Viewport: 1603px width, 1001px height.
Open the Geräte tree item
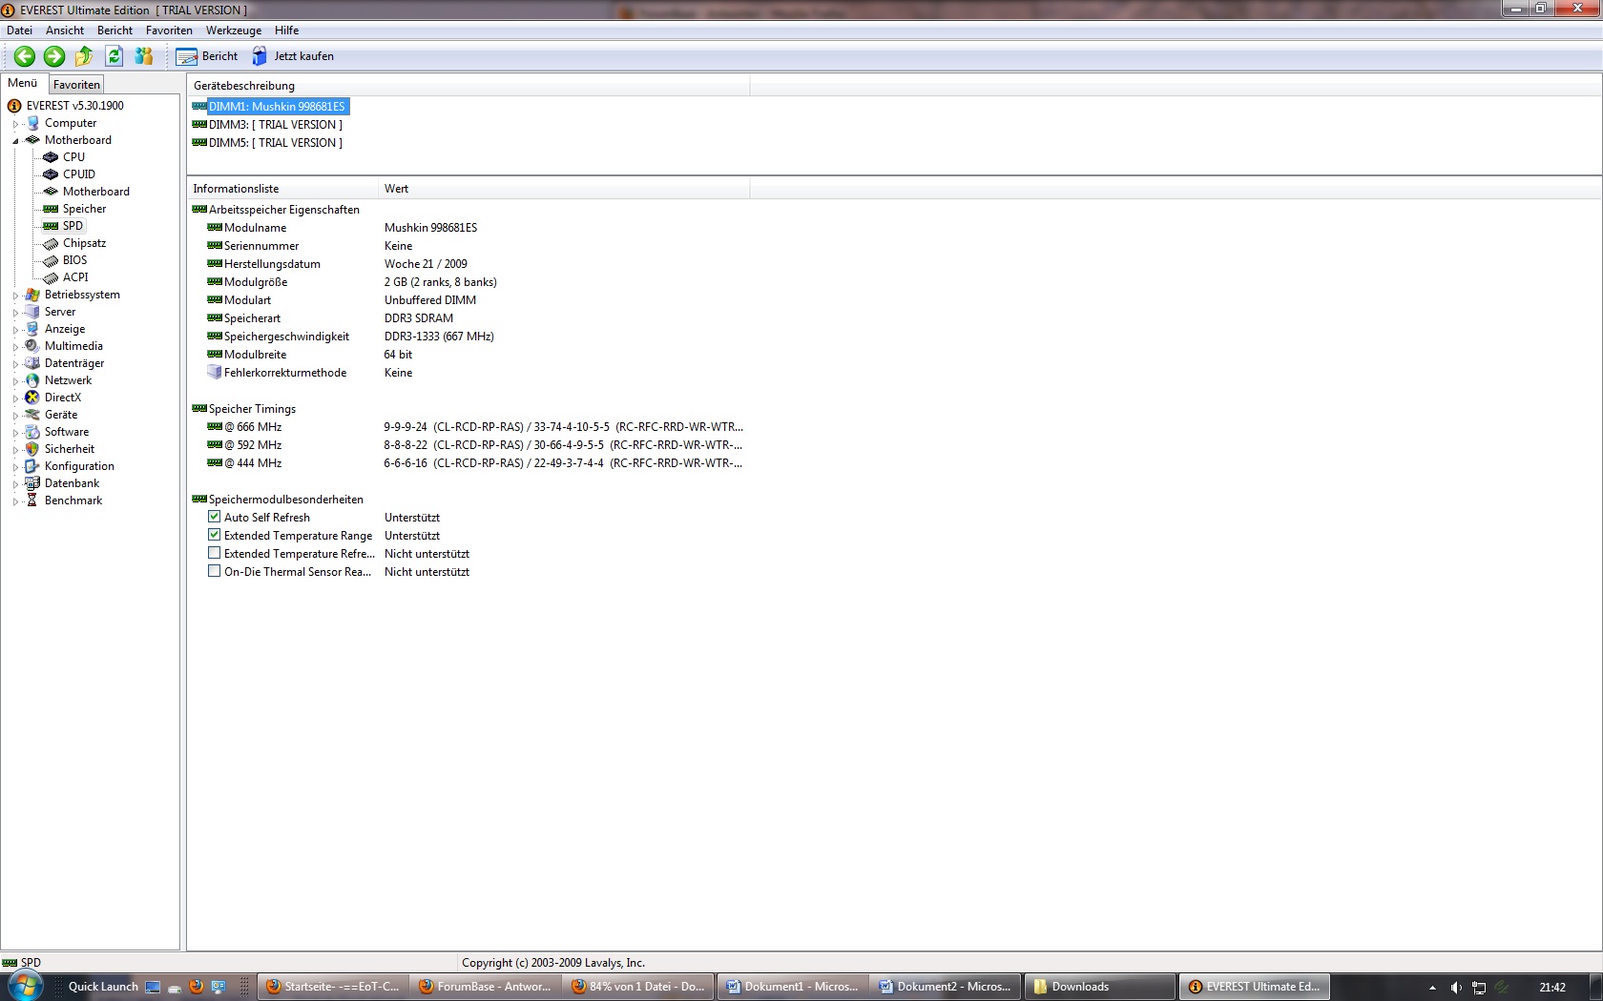tap(61, 415)
